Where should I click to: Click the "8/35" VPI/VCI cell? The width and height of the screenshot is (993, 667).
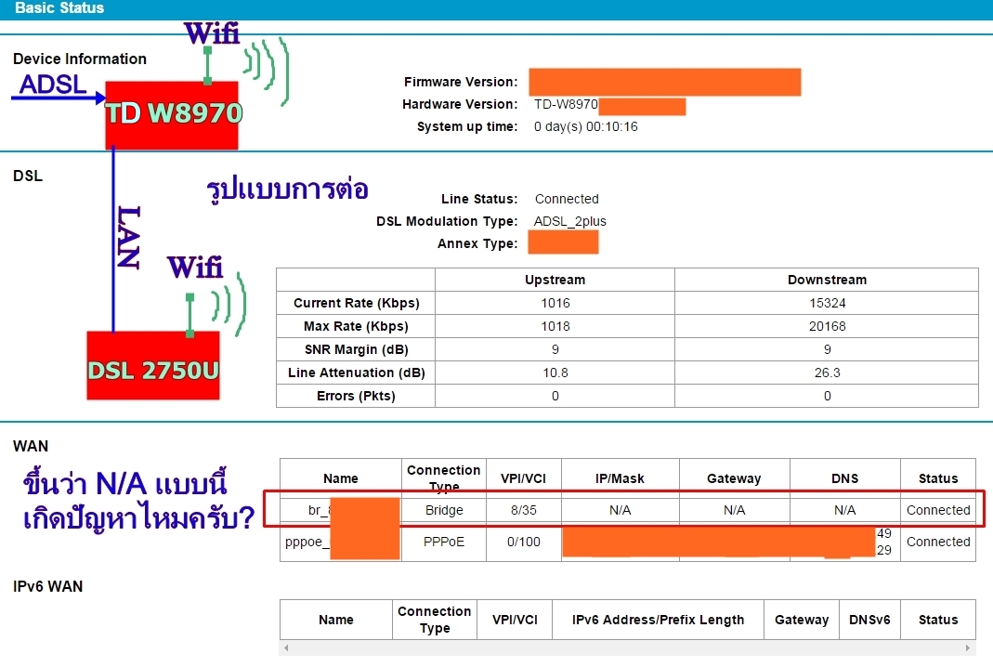(x=523, y=510)
